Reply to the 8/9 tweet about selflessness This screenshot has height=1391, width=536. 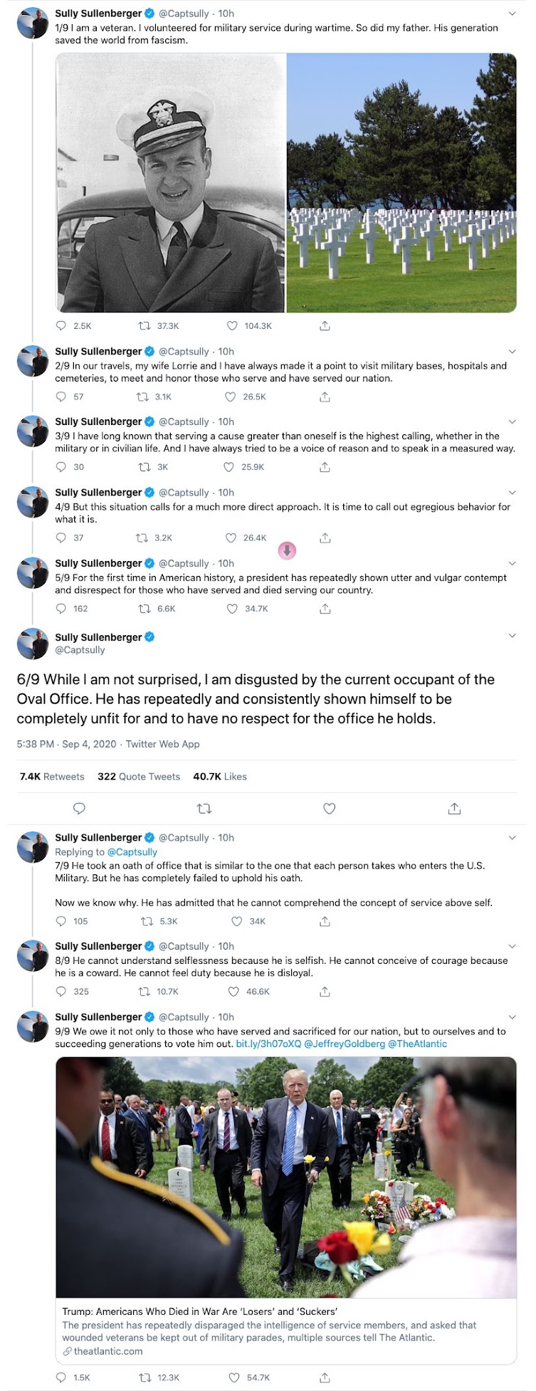coord(61,992)
